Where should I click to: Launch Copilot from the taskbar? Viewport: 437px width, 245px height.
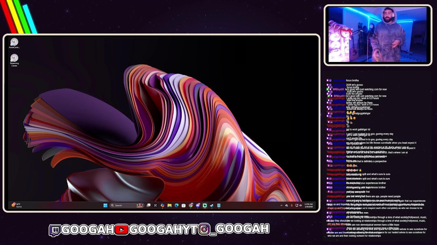pyautogui.click(x=163, y=205)
